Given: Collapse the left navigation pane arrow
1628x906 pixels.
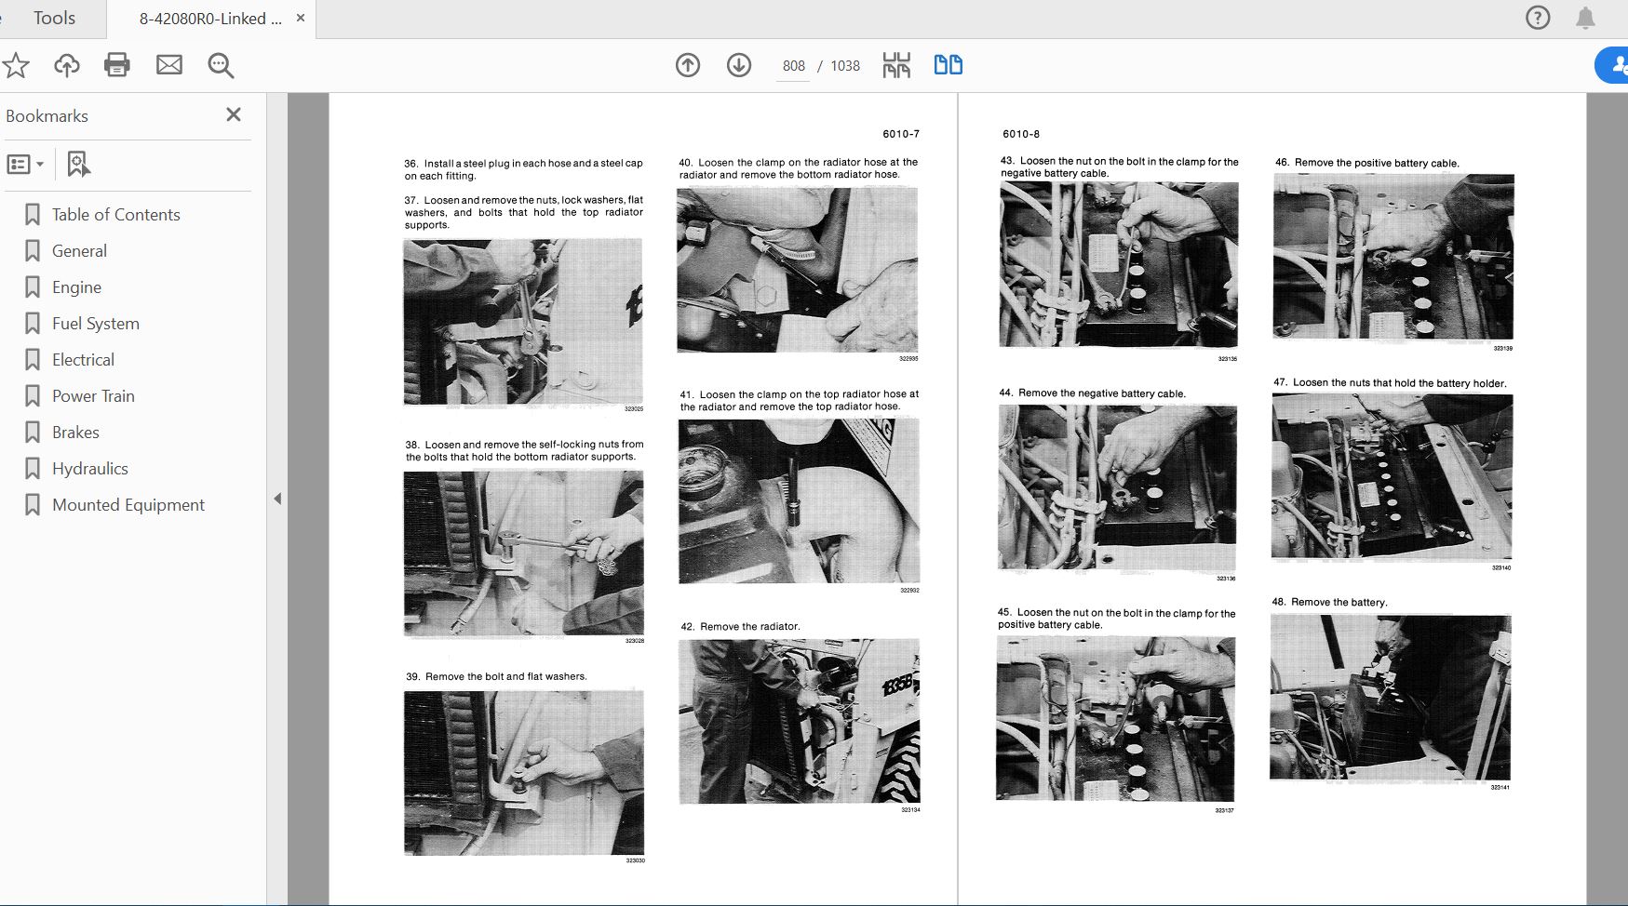Looking at the screenshot, I should (277, 499).
